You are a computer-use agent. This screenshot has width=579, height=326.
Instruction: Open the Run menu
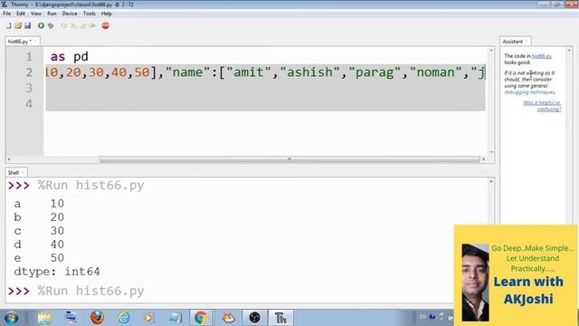pyautogui.click(x=52, y=14)
